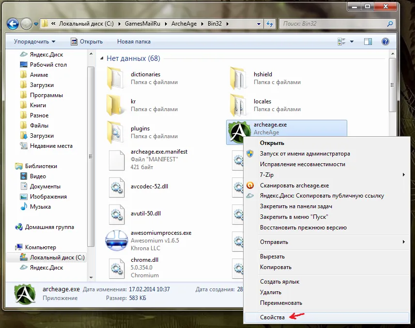Open the help question mark icon
This screenshot has width=415, height=328.
tap(385, 42)
